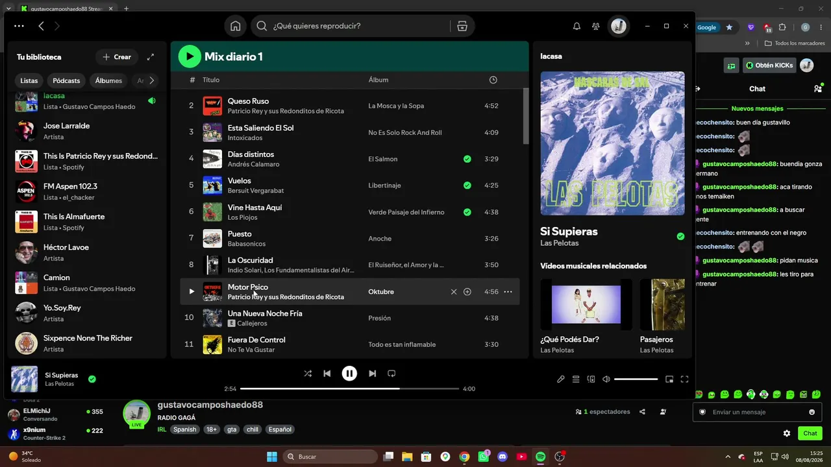Add Motor Psico to liked songs

point(467,292)
